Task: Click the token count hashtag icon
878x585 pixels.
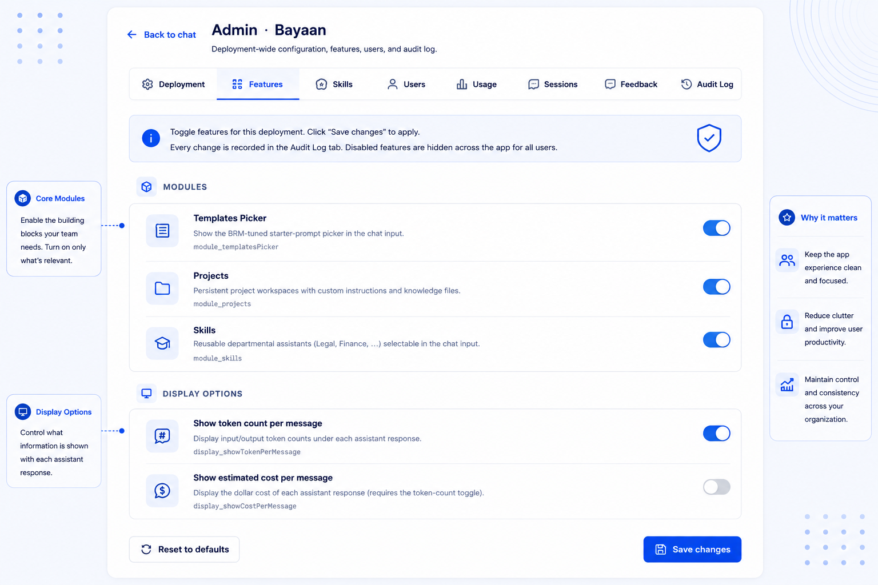Action: [162, 436]
